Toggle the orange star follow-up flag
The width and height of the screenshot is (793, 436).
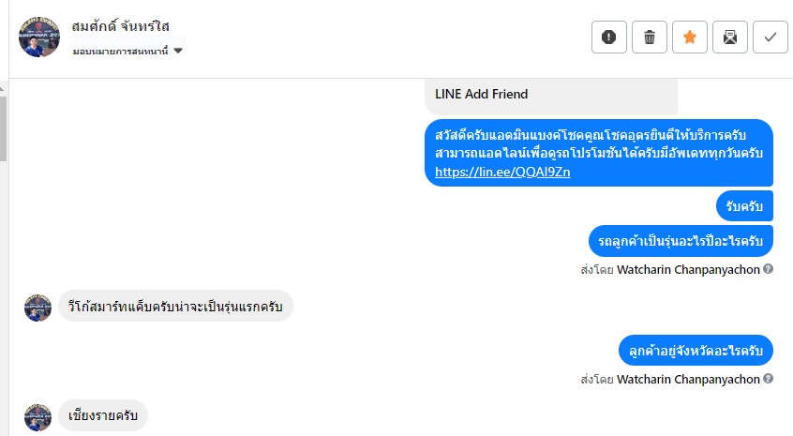(690, 38)
